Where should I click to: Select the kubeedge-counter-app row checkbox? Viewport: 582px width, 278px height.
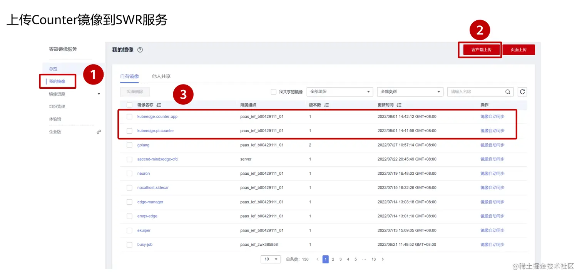coord(129,117)
